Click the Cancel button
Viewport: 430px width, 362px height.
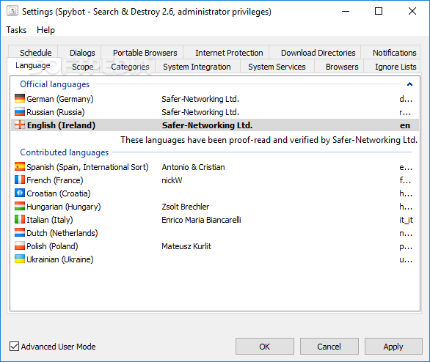[x=329, y=347]
